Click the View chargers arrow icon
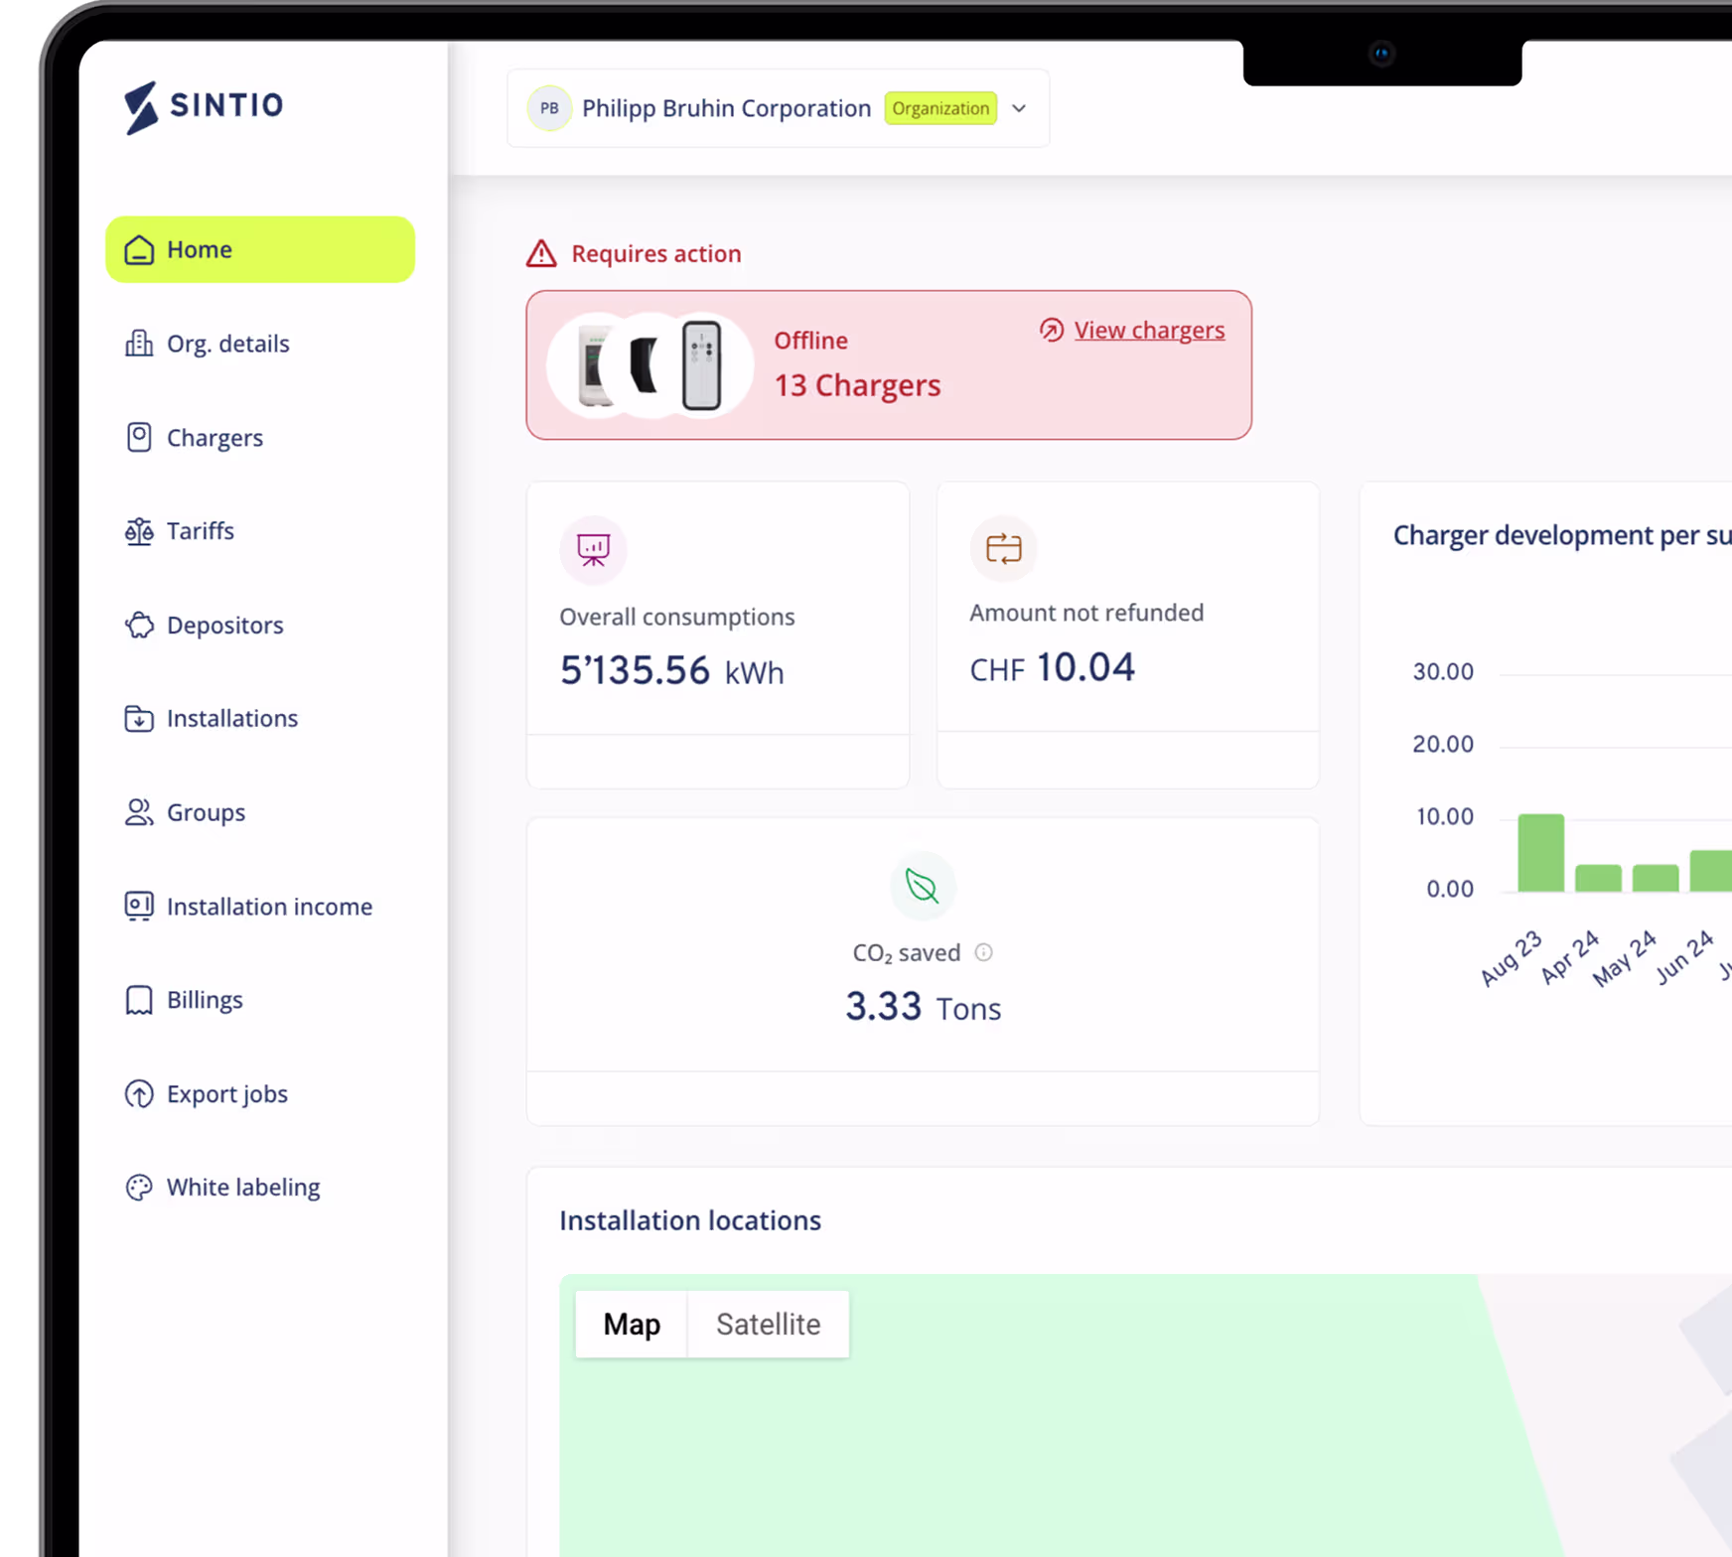This screenshot has height=1557, width=1732. pos(1052,330)
